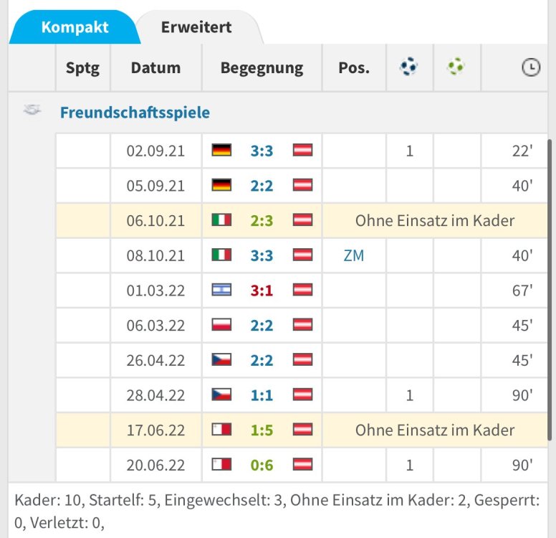Click the Israeli flag in 01.03.22 row

pyautogui.click(x=222, y=291)
